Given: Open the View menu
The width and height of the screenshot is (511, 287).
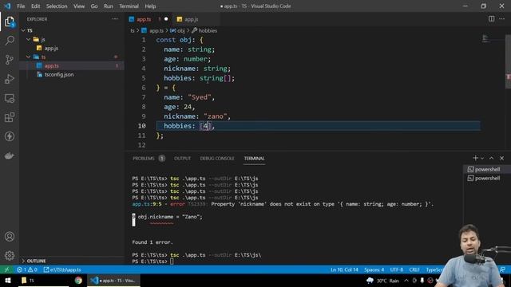Looking at the screenshot, I should [x=79, y=6].
